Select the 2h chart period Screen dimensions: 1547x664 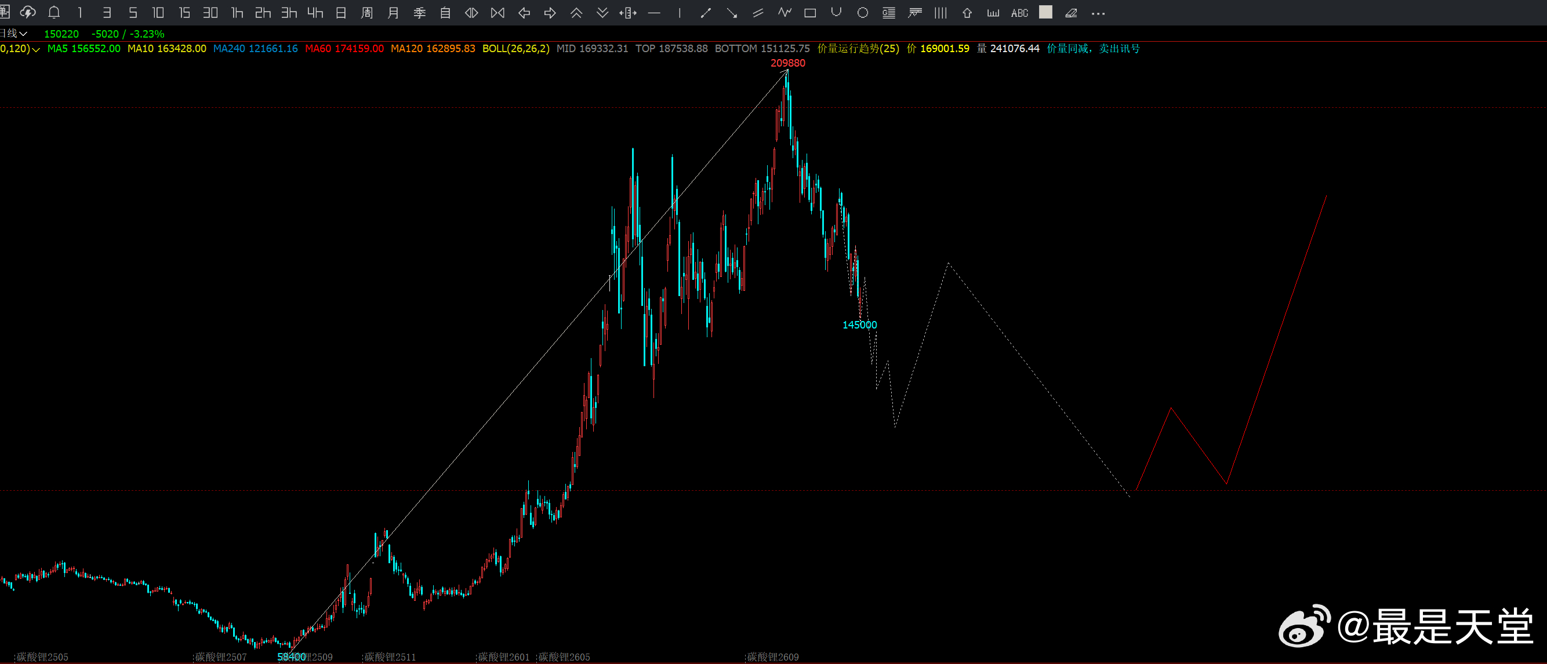pyautogui.click(x=263, y=13)
